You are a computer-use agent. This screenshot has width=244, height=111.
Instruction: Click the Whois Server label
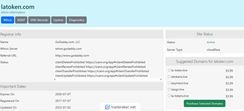[x=9, y=49]
